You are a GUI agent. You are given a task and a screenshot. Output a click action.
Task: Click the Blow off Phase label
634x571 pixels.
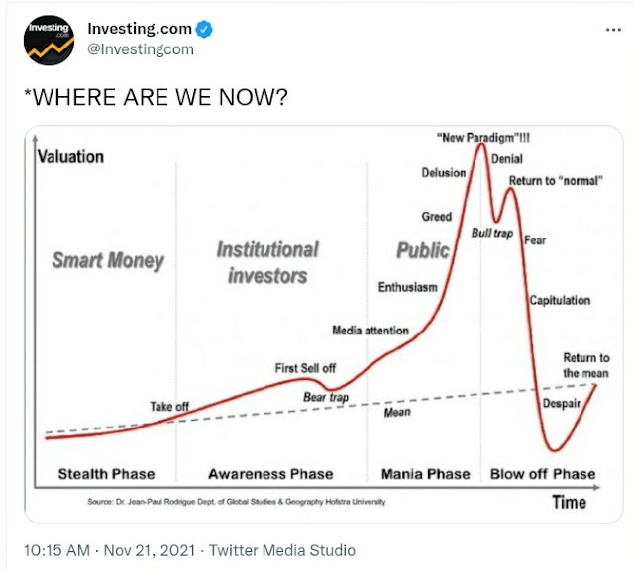pyautogui.click(x=543, y=474)
